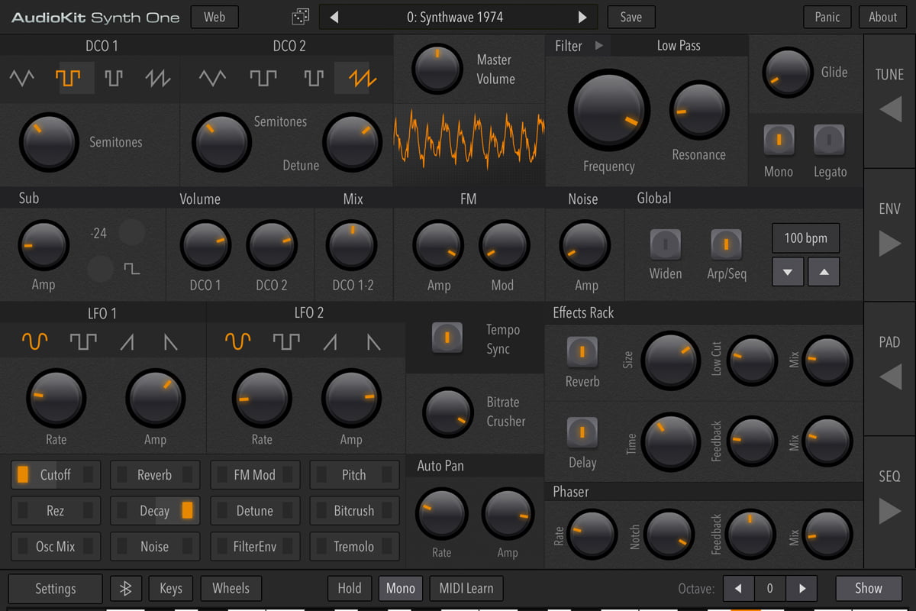Image resolution: width=916 pixels, height=611 pixels.
Task: Open Settings panel
Action: coord(56,588)
